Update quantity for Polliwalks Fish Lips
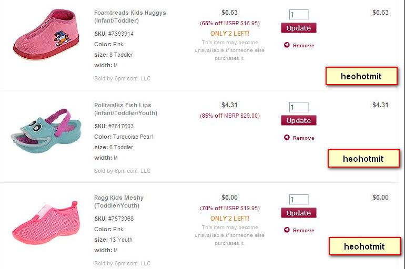 299,120
